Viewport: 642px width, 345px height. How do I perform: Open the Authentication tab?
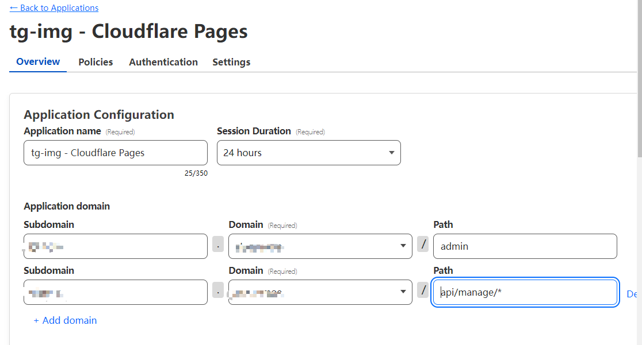point(163,62)
